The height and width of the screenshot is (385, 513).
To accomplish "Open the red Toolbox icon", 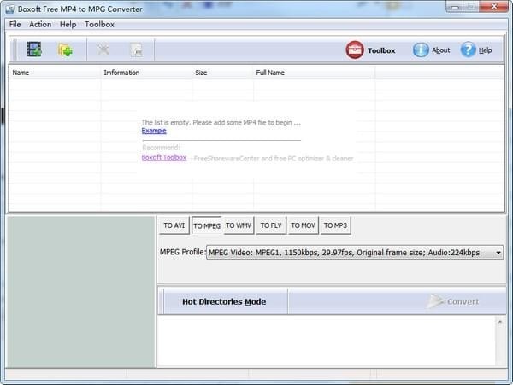I will click(355, 50).
